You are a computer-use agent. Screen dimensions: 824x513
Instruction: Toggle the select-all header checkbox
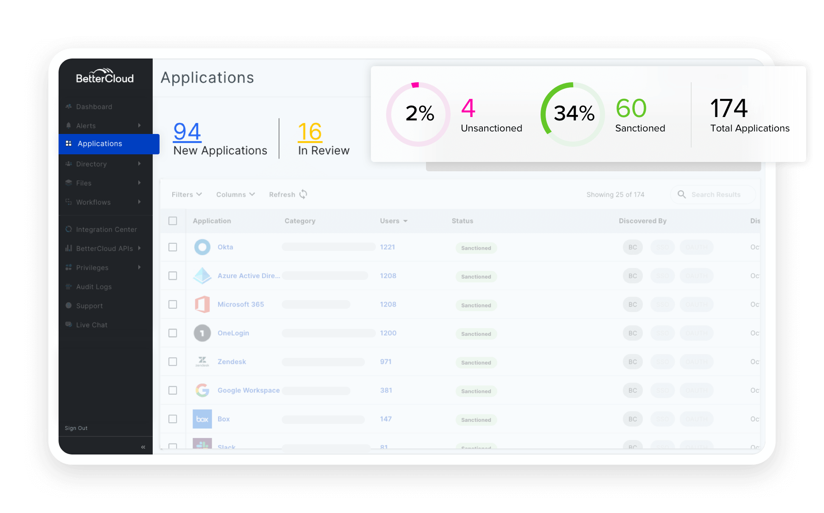pos(173,221)
